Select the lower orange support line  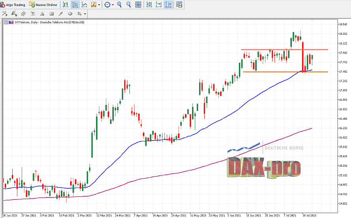click(286, 72)
